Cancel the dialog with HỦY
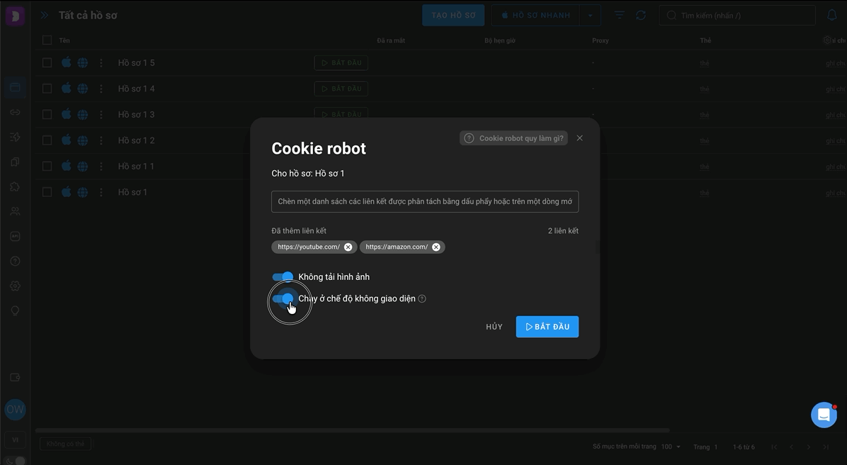This screenshot has width=847, height=465. [494, 327]
